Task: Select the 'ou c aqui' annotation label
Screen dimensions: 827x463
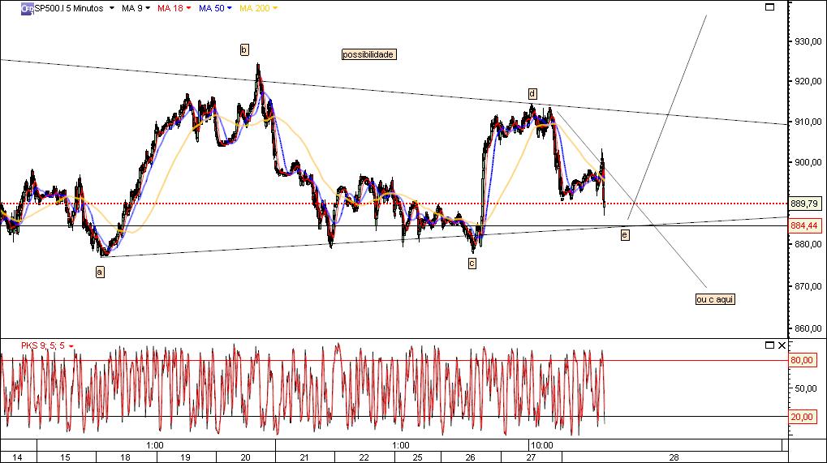Action: (715, 299)
